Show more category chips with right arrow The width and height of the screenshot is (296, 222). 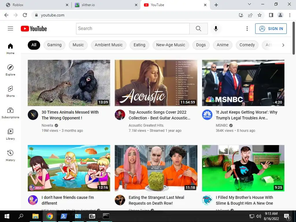pos(283,45)
